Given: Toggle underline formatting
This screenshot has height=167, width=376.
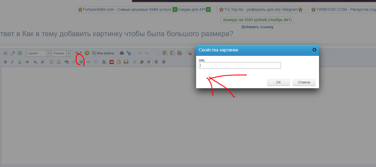Looking at the screenshot, I should pos(20,62).
